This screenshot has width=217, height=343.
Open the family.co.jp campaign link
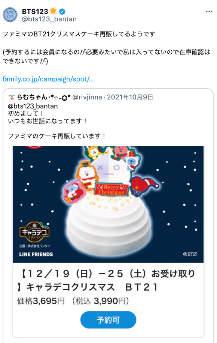pos(48,79)
